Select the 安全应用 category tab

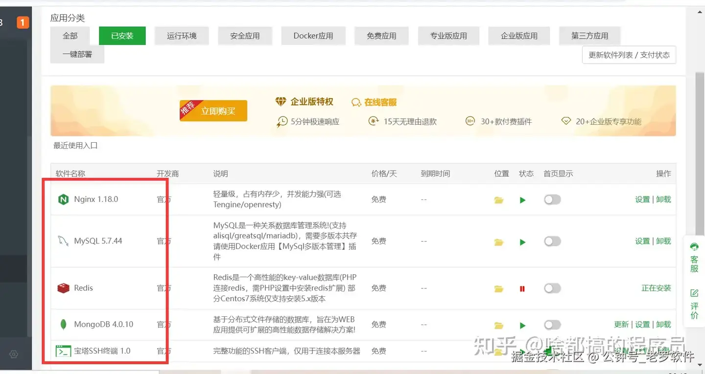coord(245,36)
